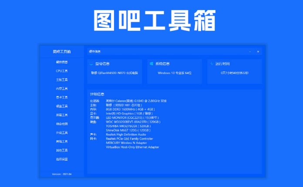
Task: Open 硬盘工具 sidebar entry
Action: click(62, 106)
